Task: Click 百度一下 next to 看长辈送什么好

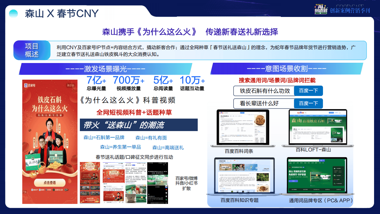Action: 308,103
